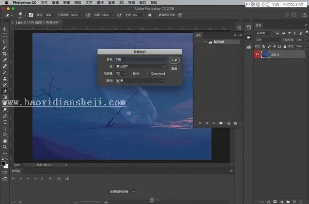Image resolution: width=309 pixels, height=204 pixels.
Task: Open the 文件 (File) menu
Action: (44, 3)
